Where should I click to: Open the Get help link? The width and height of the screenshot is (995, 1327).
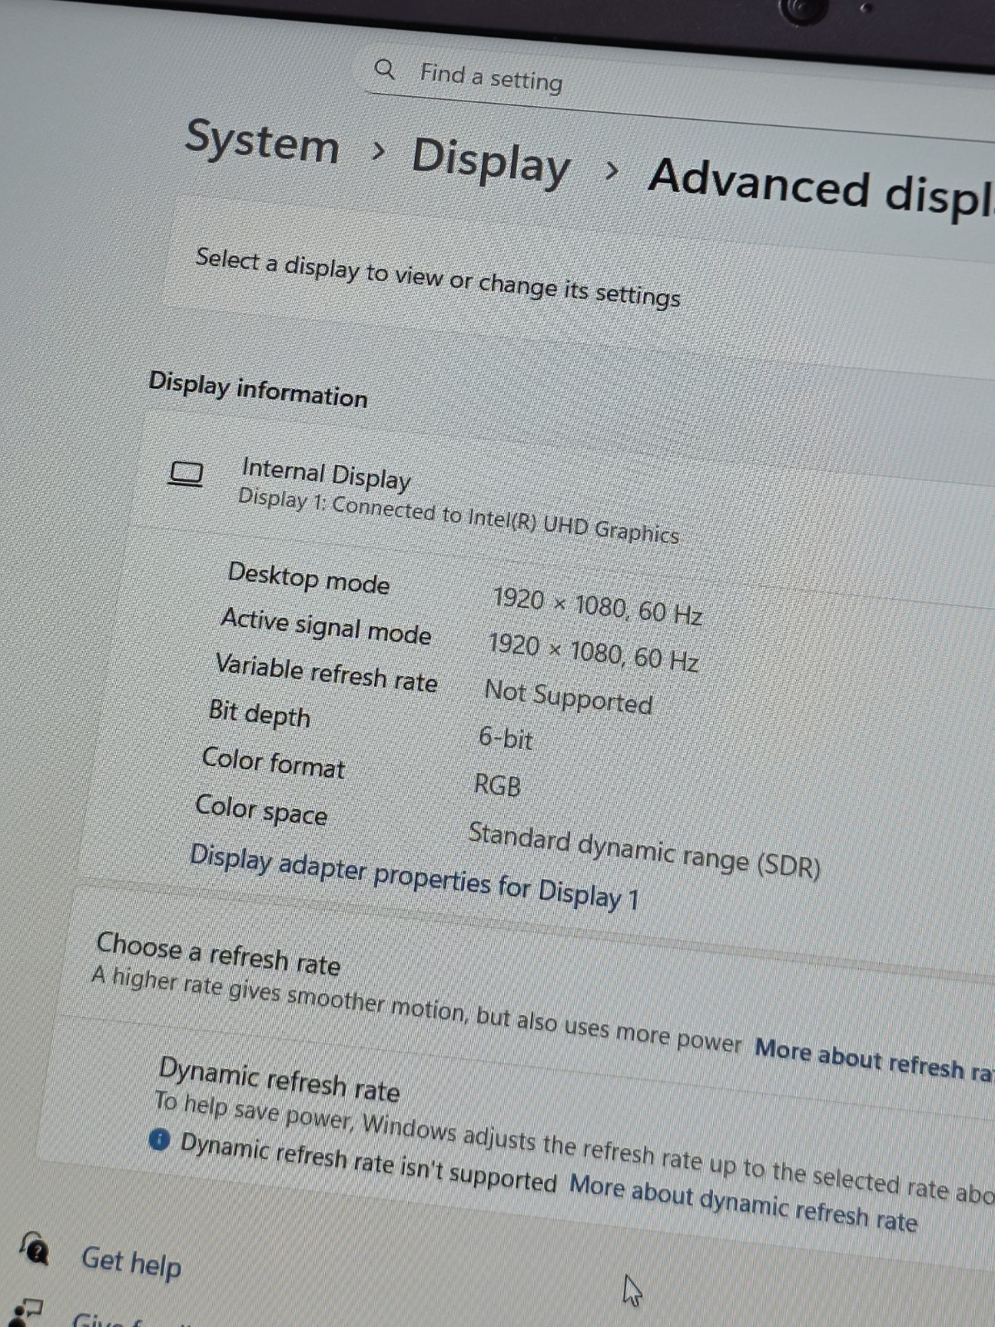tap(131, 1262)
